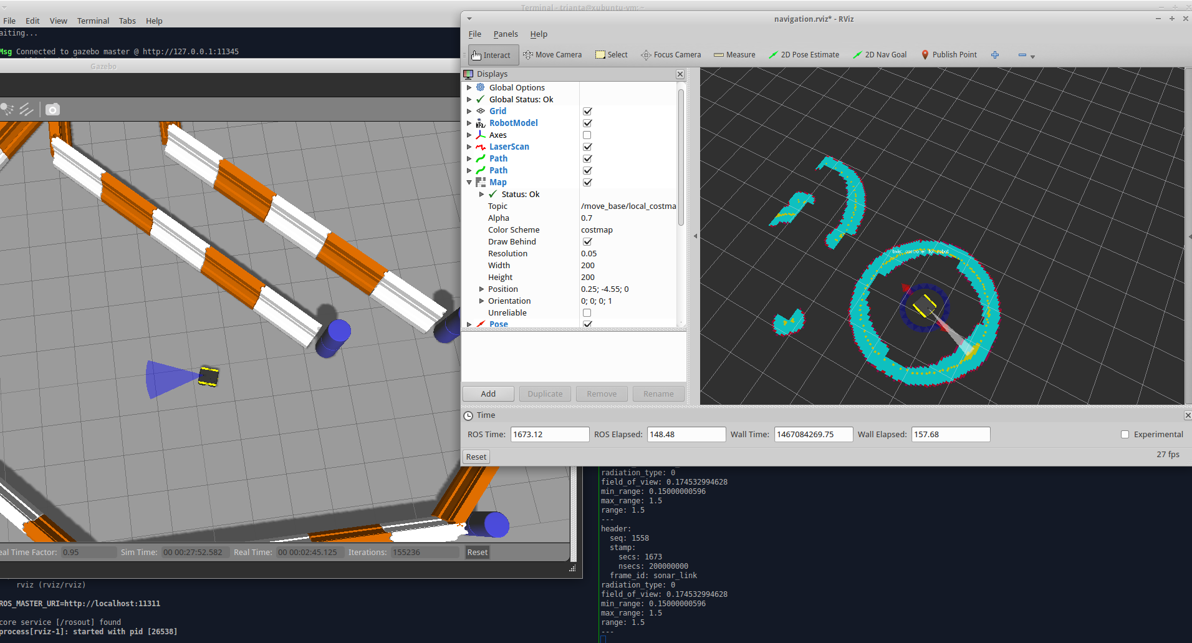
Task: Click the Grid display icon
Action: click(481, 111)
